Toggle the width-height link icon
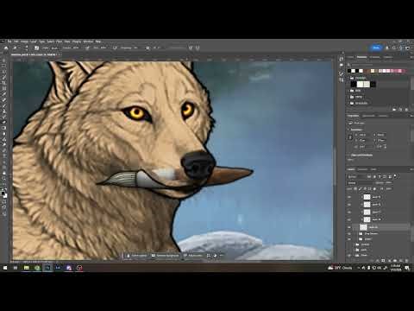 tap(350, 137)
